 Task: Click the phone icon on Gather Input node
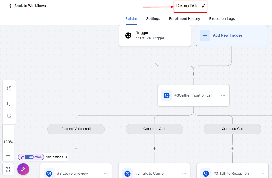[x=167, y=95]
